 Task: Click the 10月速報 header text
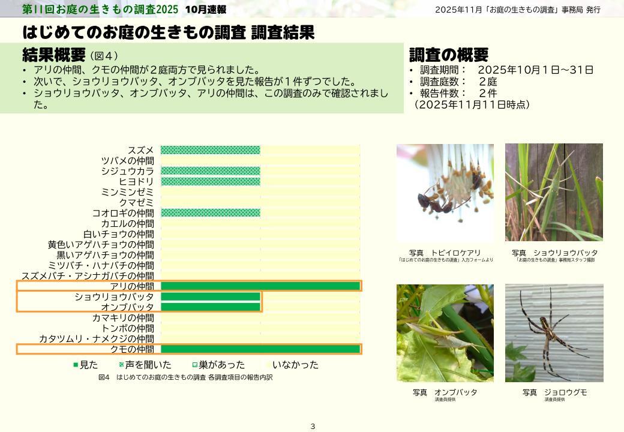click(206, 10)
